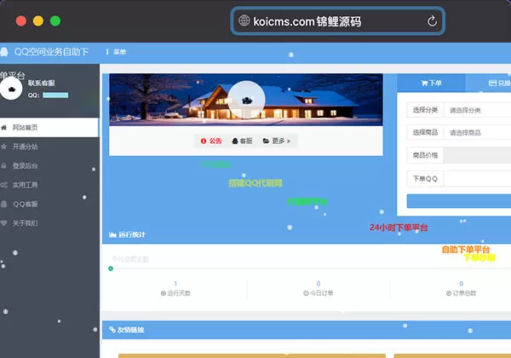Open 关于我们 in the sidebar

[49, 223]
